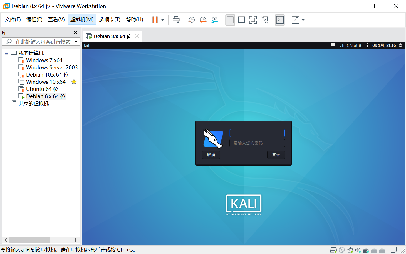The height and width of the screenshot is (254, 406).
Task: Click the 09 1月, 21:16 clock
Action: tap(384, 45)
